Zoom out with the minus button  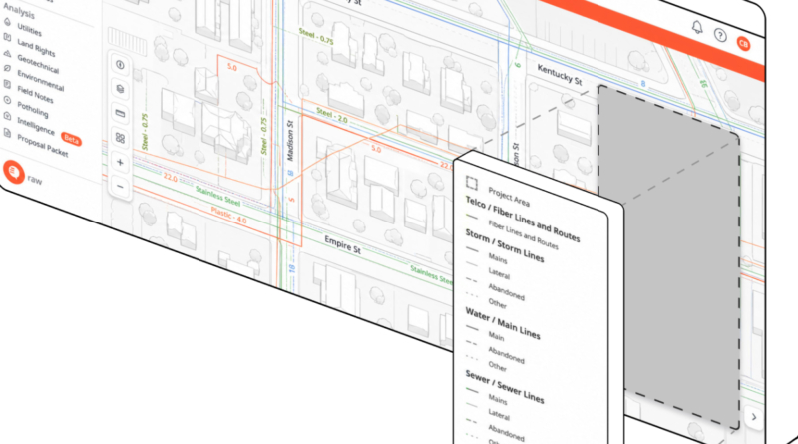(x=120, y=187)
